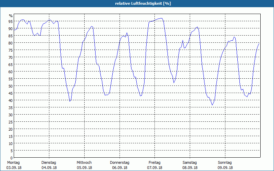Image resolution: width=274 pixels, height=171 pixels.
Task: Select the 30 y-axis tick label
Action: (x=11, y=115)
